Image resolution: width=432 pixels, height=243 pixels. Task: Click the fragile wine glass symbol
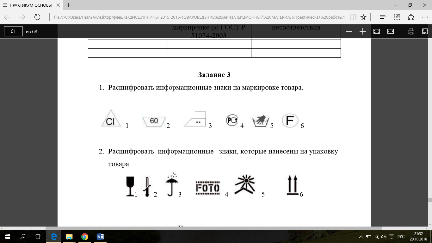130,187
